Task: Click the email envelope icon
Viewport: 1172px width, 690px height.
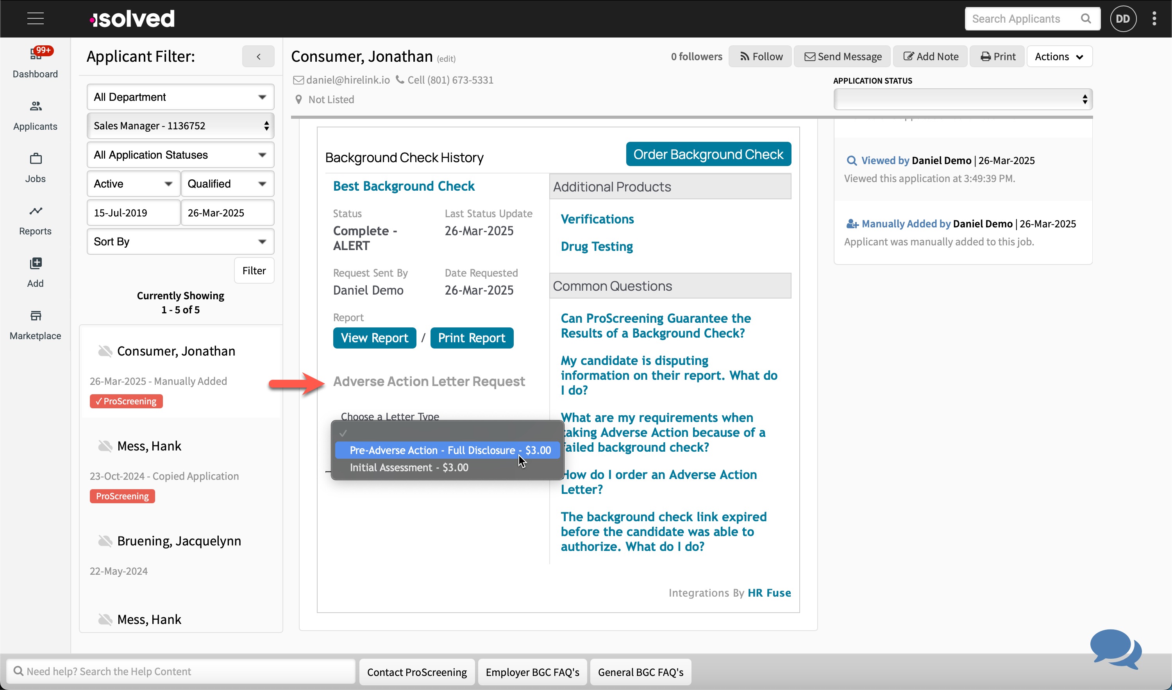Action: pos(298,80)
